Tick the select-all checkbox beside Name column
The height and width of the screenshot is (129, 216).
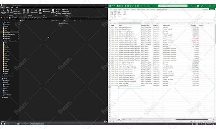coord(21,21)
